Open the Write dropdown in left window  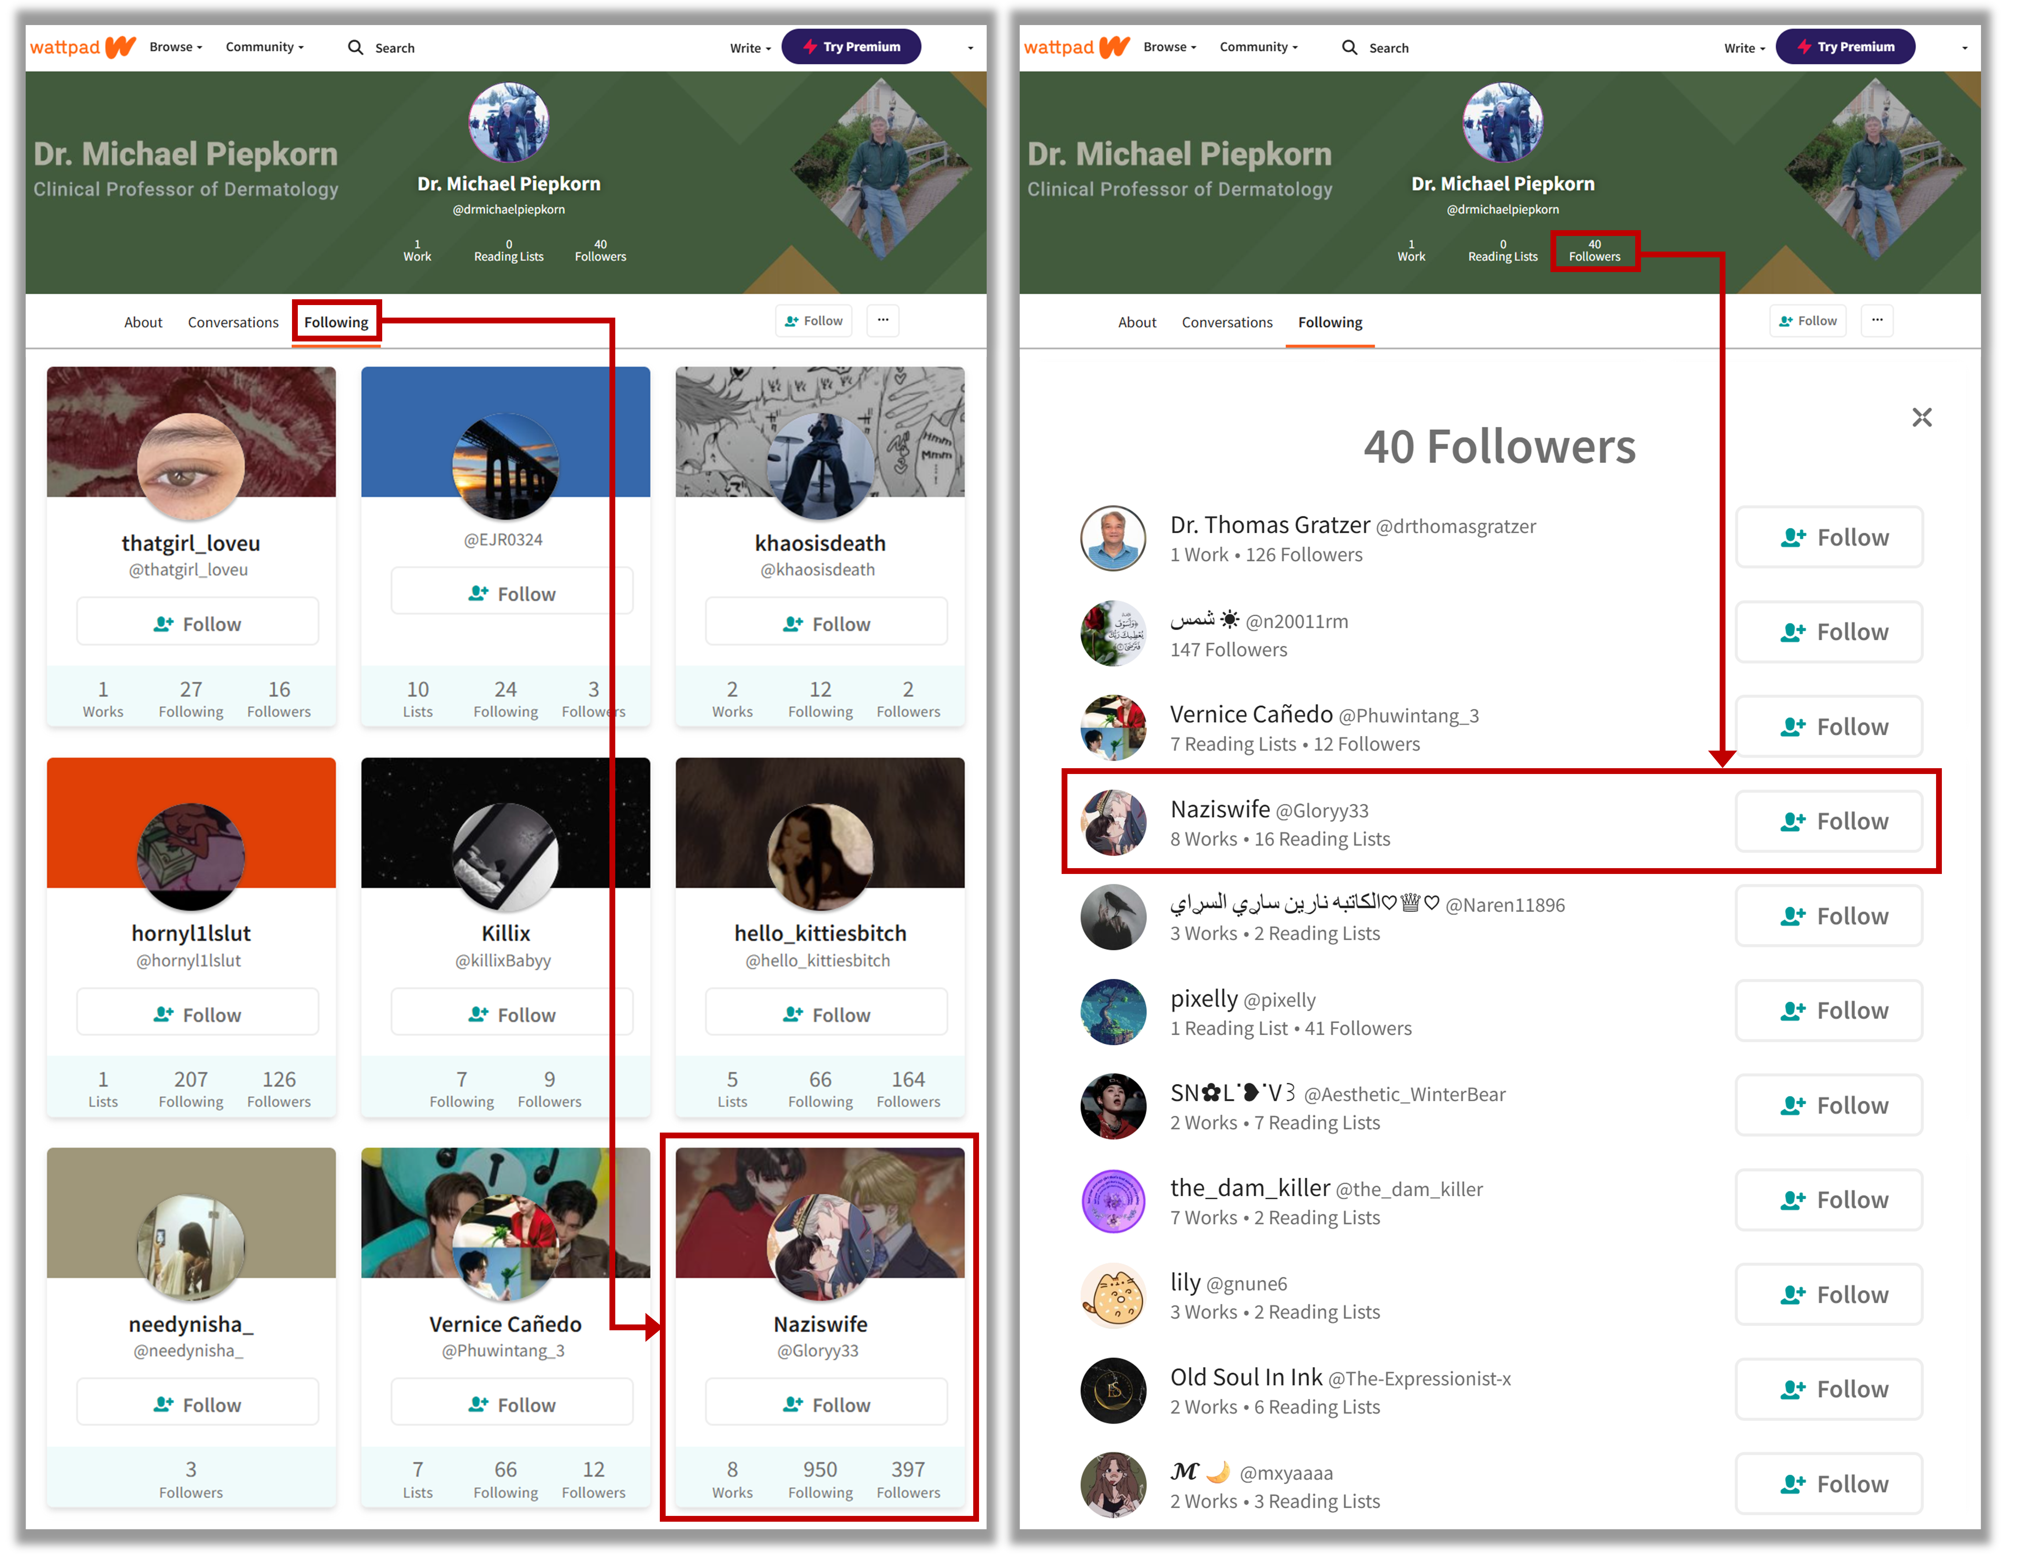749,48
